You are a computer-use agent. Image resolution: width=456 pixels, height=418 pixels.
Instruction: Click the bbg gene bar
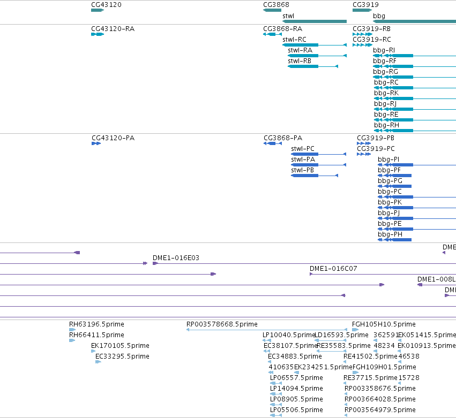coord(414,21)
